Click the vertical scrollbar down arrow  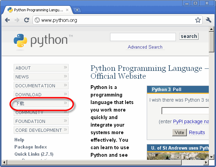click(x=212, y=156)
